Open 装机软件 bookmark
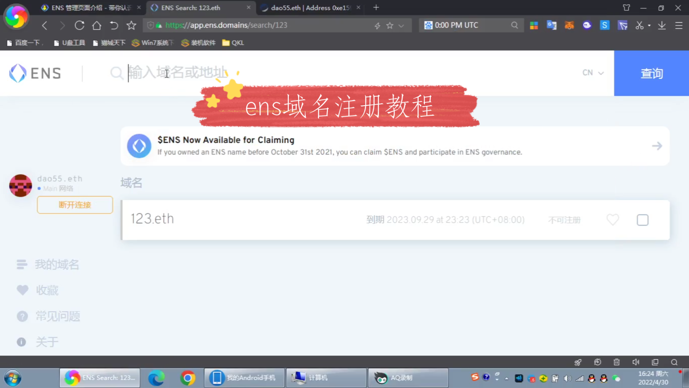Image resolution: width=689 pixels, height=388 pixels. [x=199, y=43]
